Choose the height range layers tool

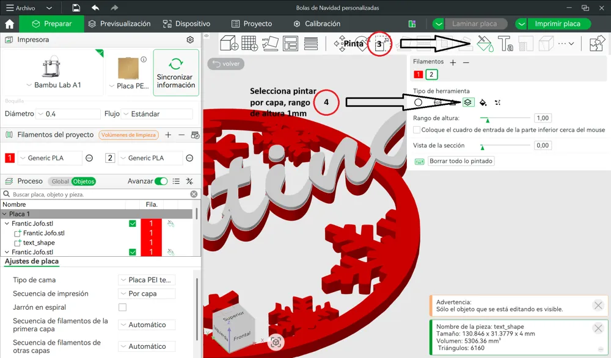[x=467, y=102]
